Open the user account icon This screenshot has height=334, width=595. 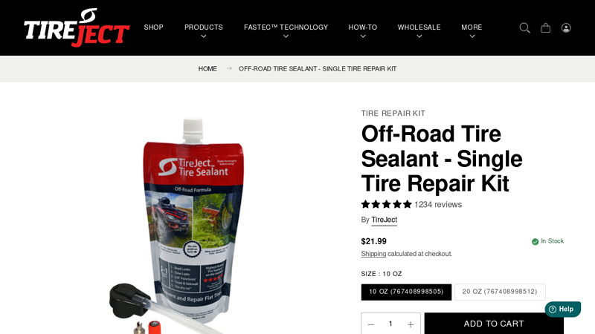click(x=566, y=27)
